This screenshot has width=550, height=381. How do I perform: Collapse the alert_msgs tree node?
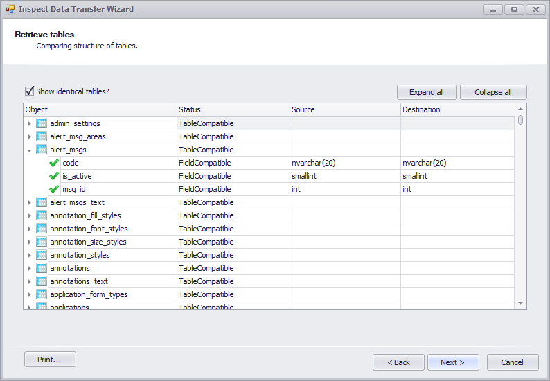point(30,150)
